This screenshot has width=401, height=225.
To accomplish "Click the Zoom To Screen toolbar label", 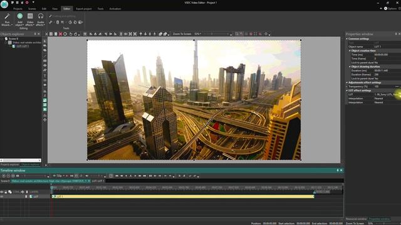I will click(182, 34).
